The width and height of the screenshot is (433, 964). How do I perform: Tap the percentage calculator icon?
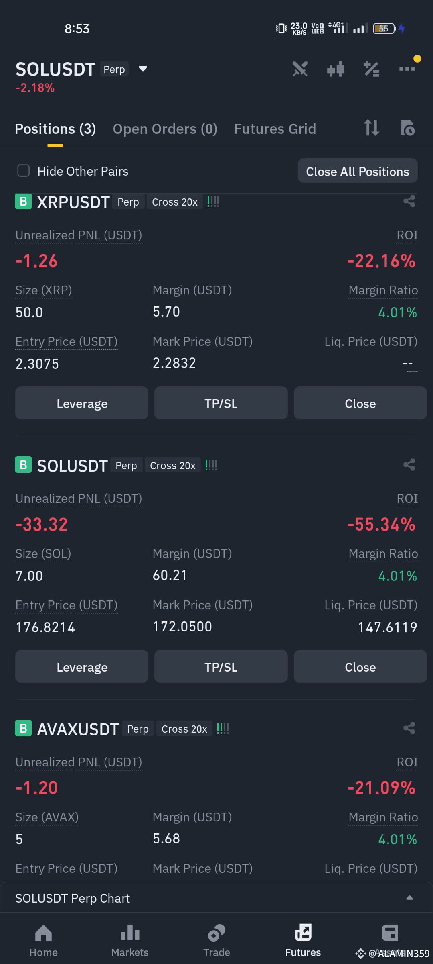tap(371, 69)
